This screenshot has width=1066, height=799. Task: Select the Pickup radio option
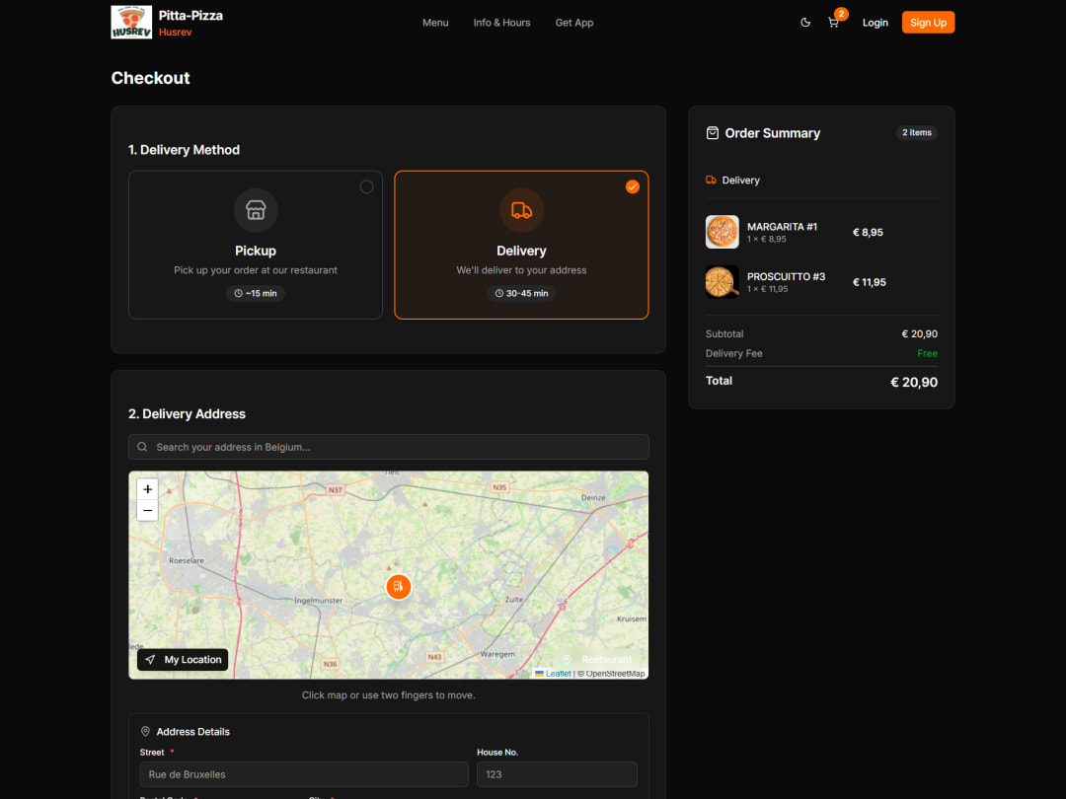[366, 186]
